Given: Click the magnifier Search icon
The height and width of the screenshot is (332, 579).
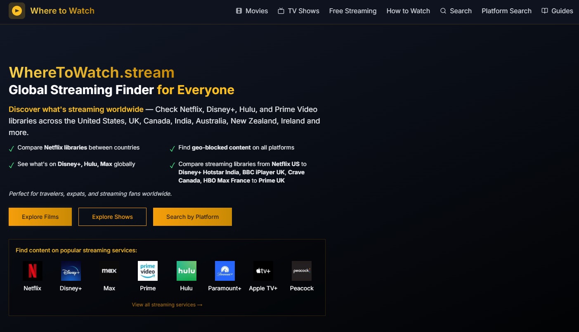Looking at the screenshot, I should tap(443, 11).
